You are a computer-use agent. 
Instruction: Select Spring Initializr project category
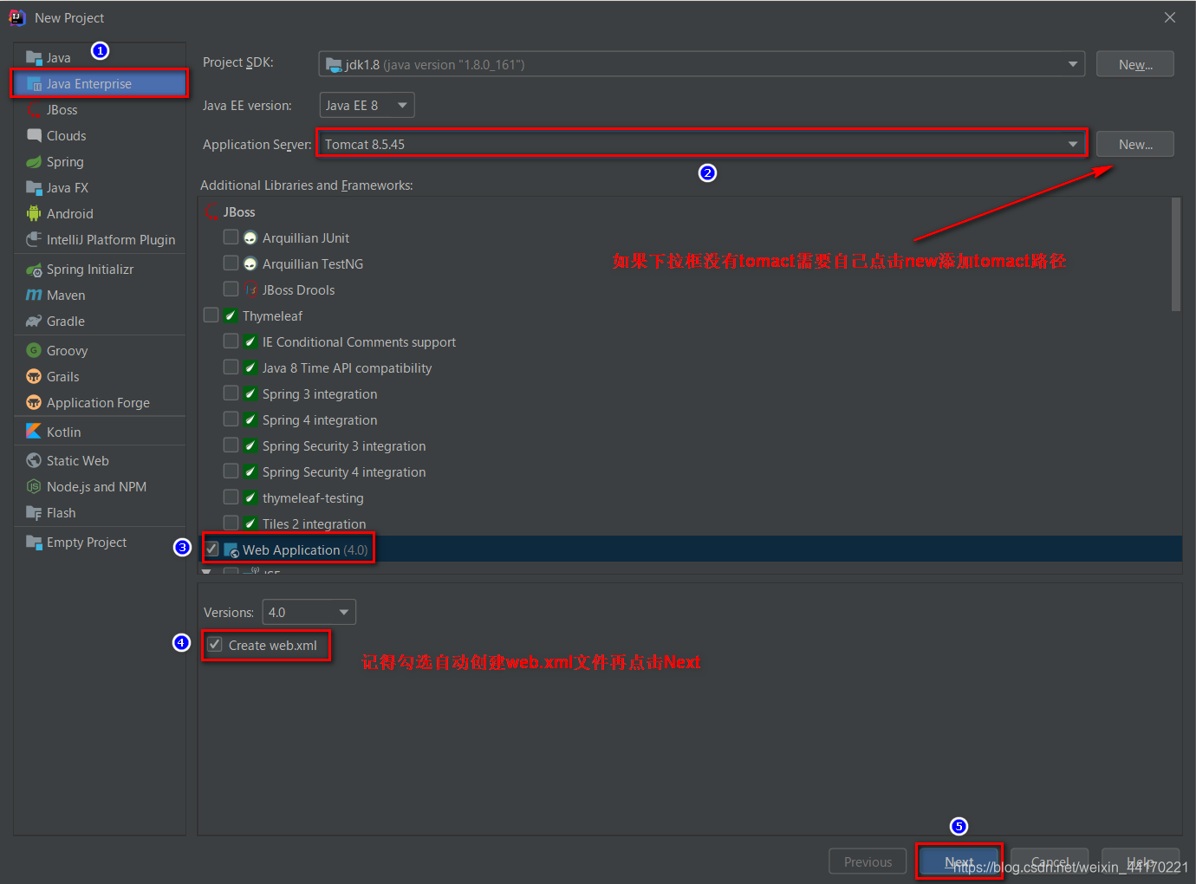pos(100,270)
